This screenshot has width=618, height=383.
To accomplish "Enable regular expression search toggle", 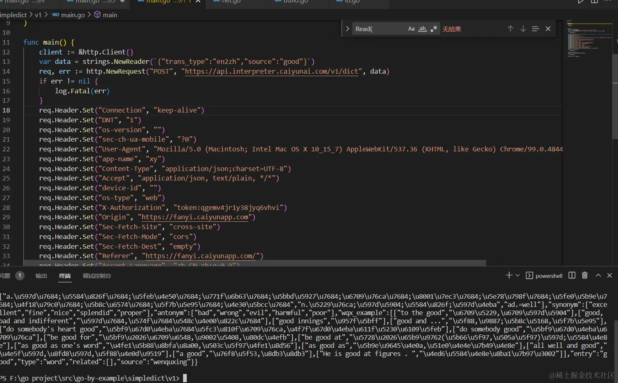I will coord(434,29).
